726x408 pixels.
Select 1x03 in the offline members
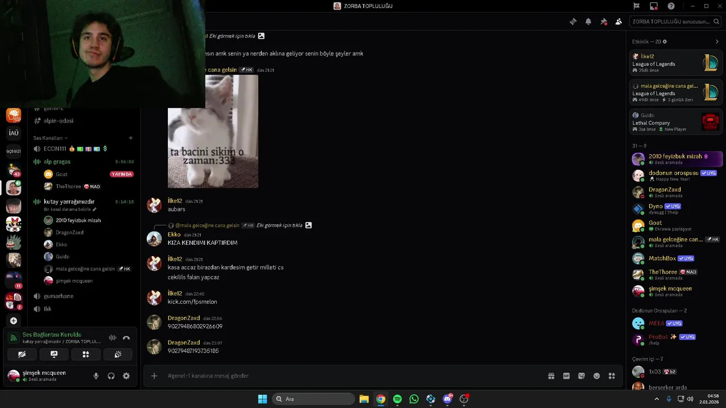(x=676, y=372)
